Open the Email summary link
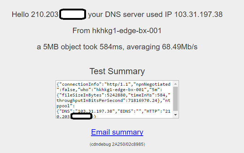 tap(117, 132)
